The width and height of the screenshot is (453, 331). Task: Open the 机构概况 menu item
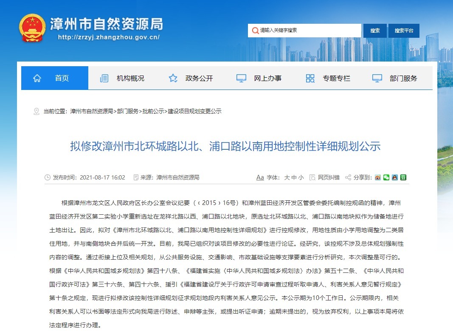(130, 78)
